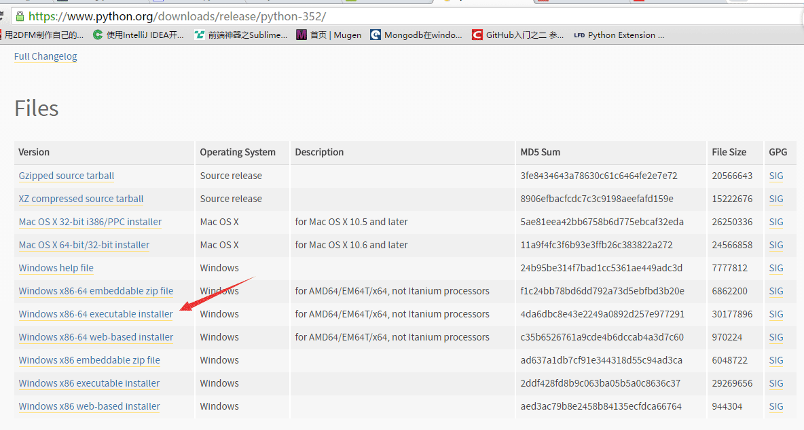The image size is (804, 430).
Task: Open the Sublime bookmark icon
Action: 200,35
